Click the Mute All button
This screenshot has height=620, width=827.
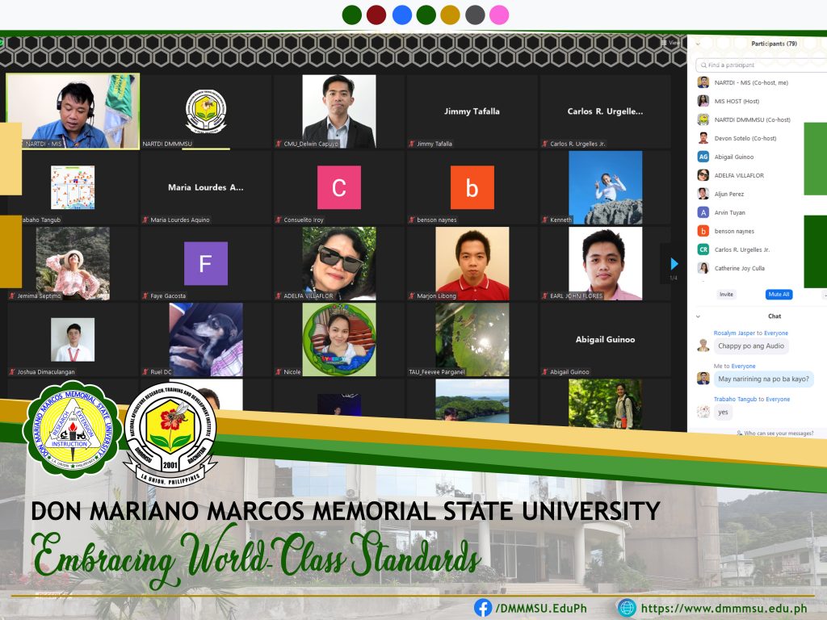(779, 294)
